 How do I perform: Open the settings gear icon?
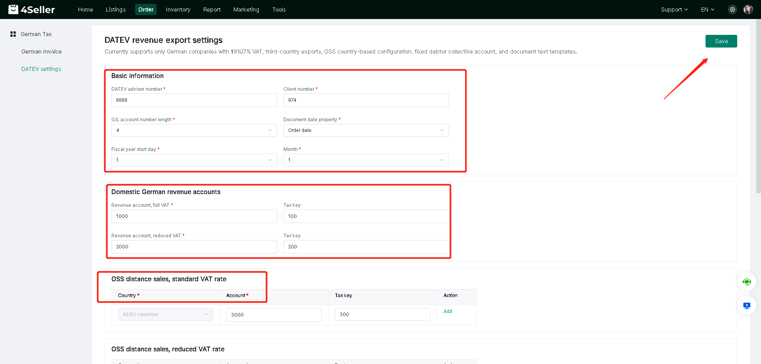coord(732,10)
